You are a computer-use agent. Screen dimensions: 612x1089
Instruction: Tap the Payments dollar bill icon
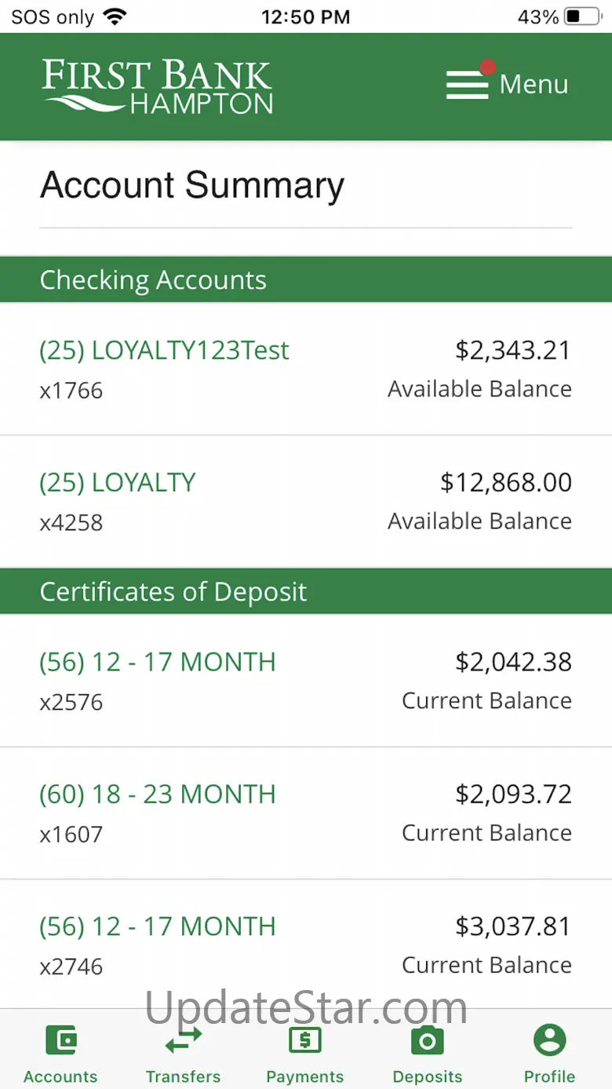coord(305,1041)
